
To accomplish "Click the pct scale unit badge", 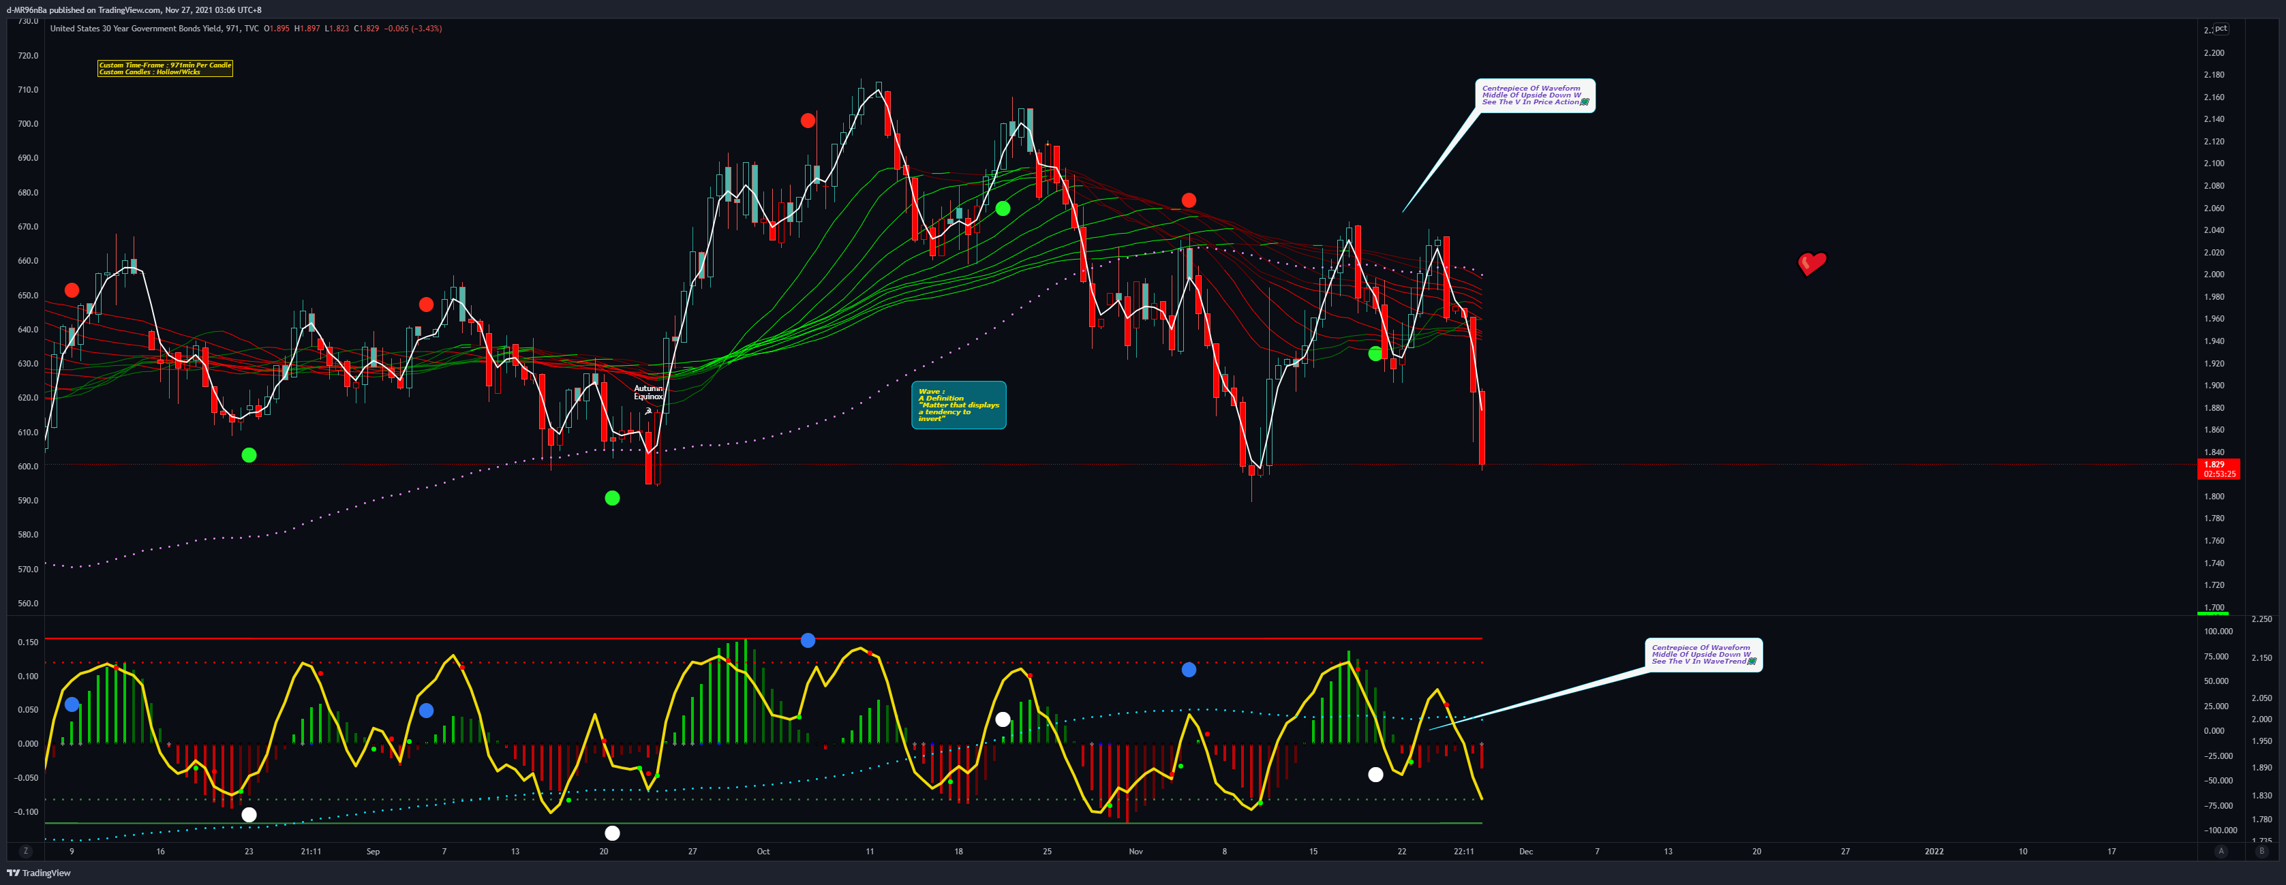I will point(2221,29).
